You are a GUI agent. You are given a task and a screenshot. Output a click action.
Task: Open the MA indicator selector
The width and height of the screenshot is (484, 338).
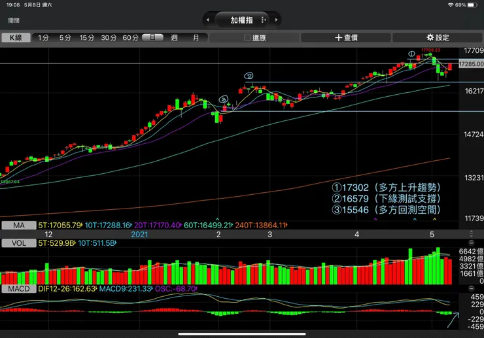click(19, 226)
